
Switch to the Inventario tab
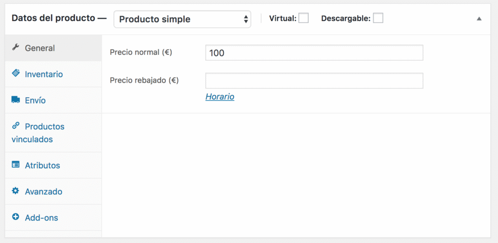coord(53,74)
